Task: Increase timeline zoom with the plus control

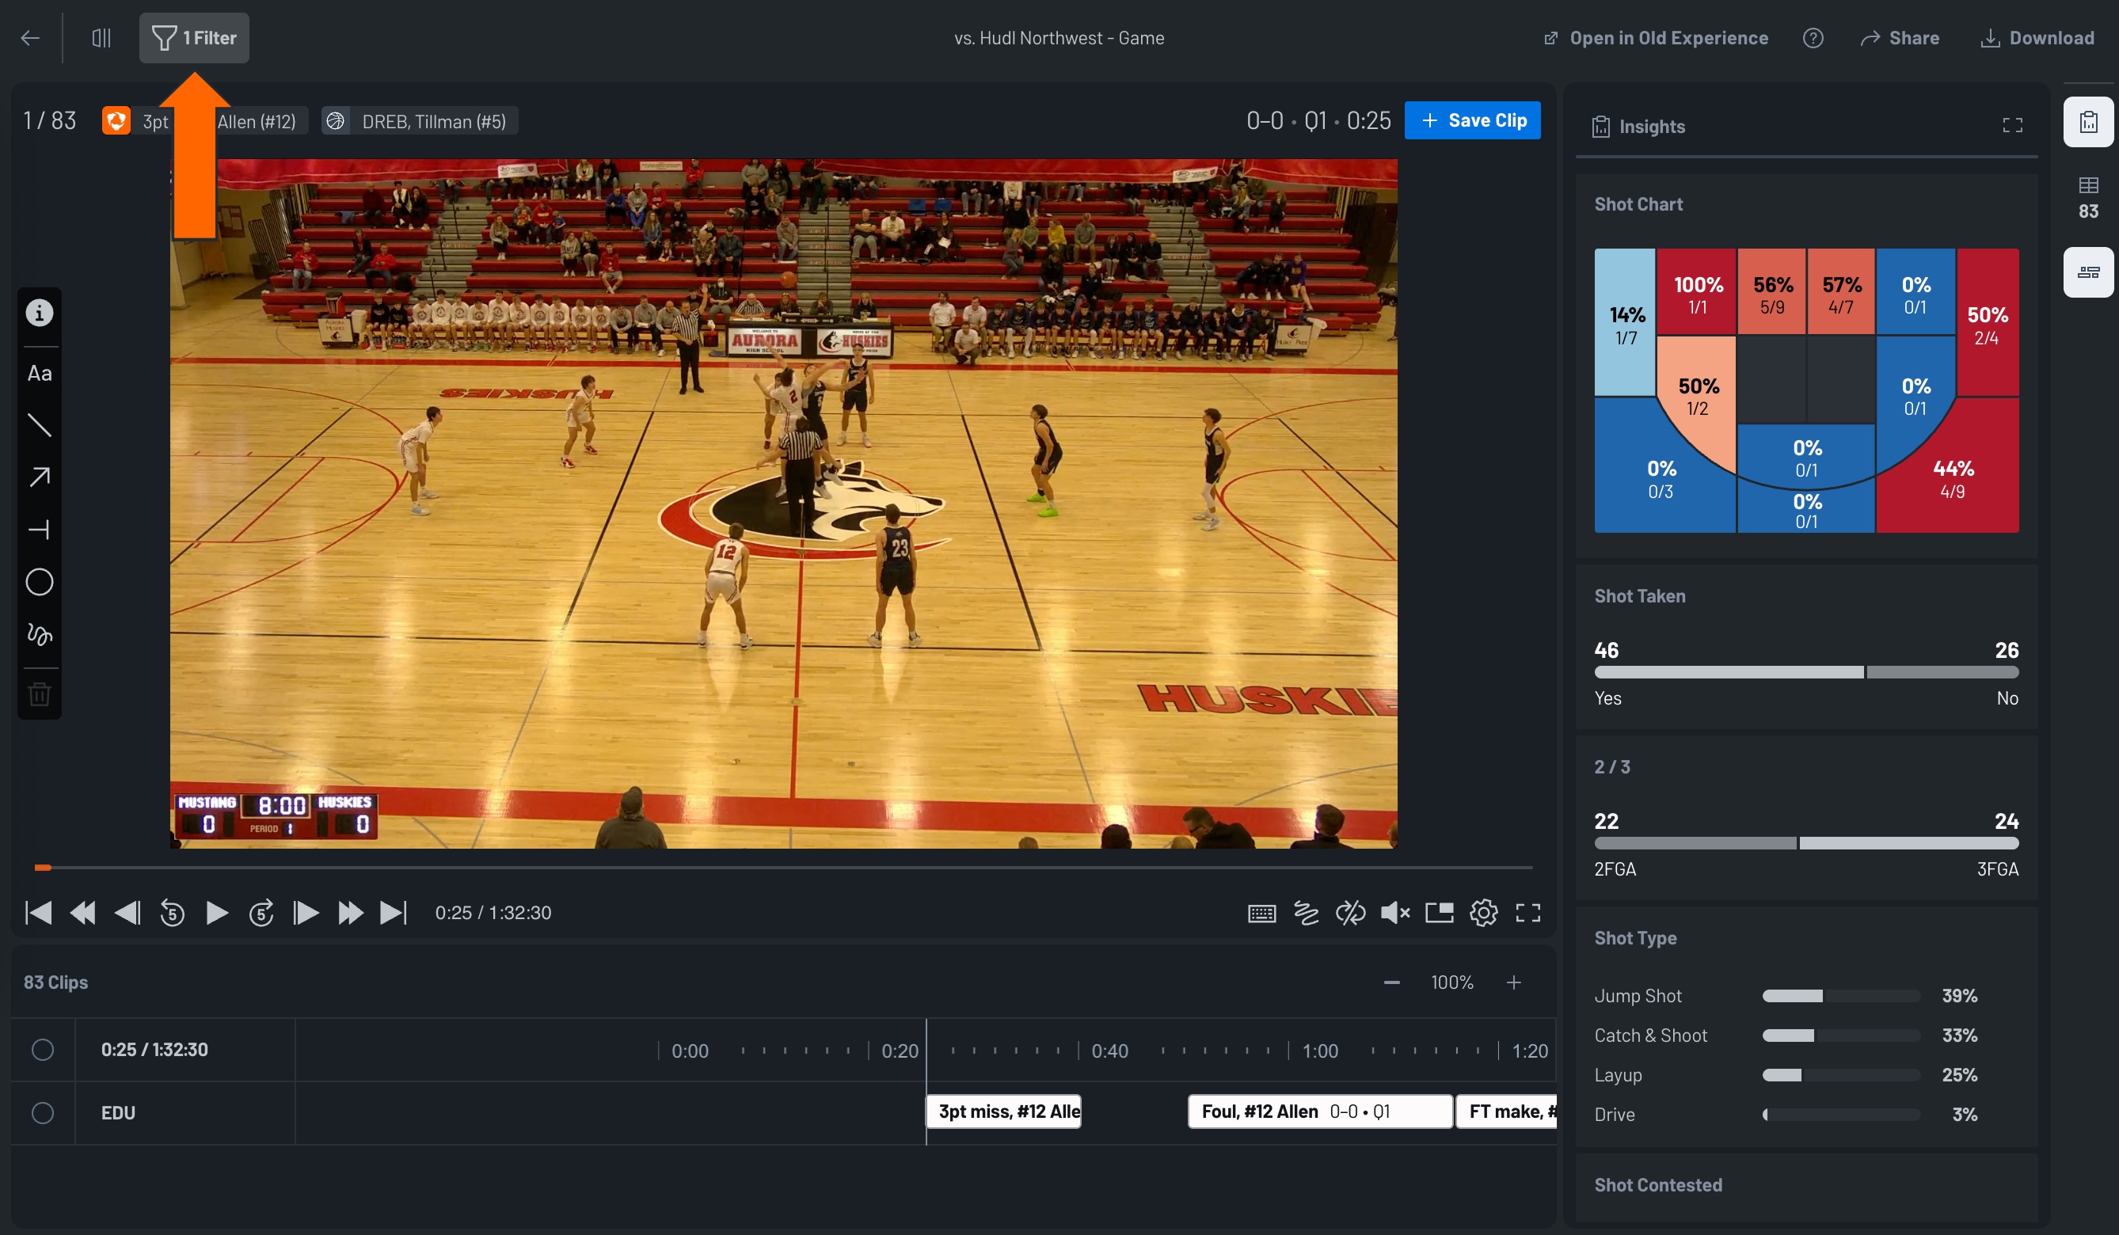Action: tap(1513, 981)
